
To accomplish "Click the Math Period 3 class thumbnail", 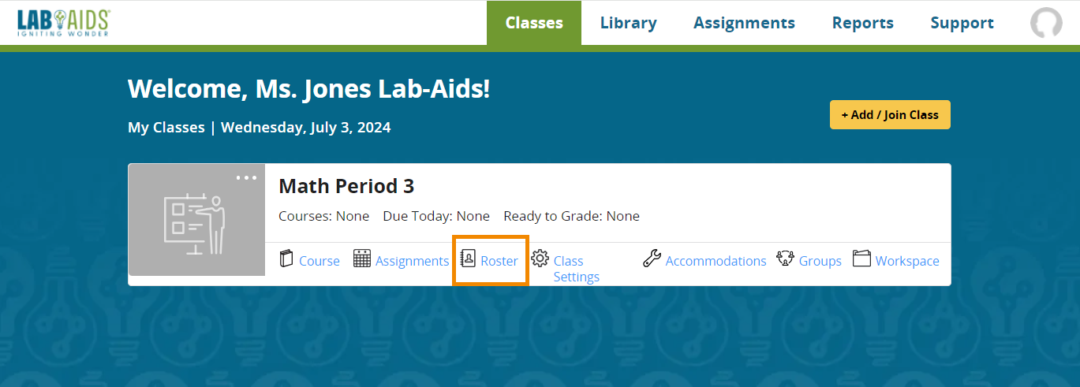I will click(196, 220).
